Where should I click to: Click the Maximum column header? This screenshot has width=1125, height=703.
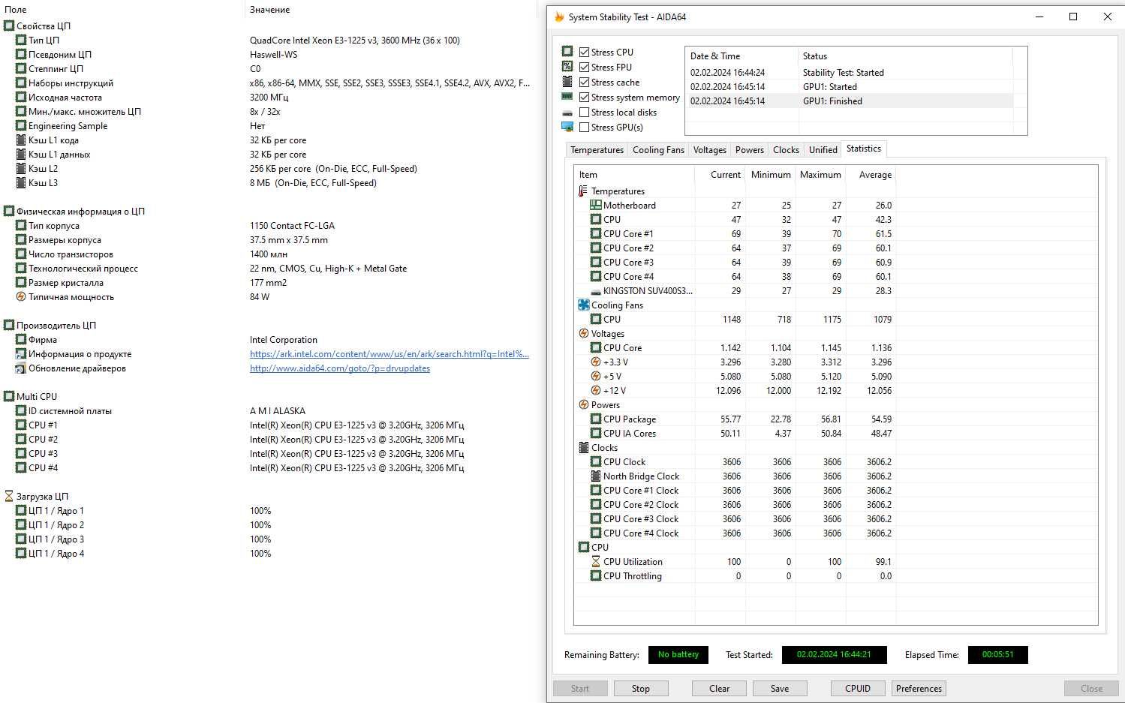click(x=820, y=175)
